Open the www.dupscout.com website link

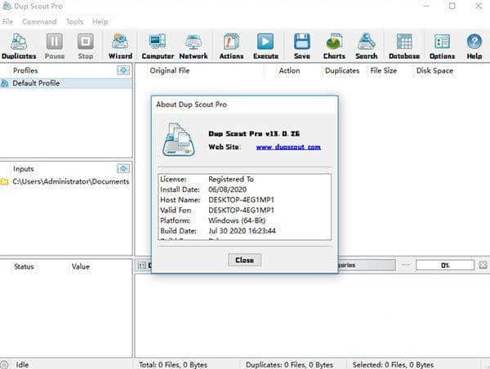(x=288, y=147)
